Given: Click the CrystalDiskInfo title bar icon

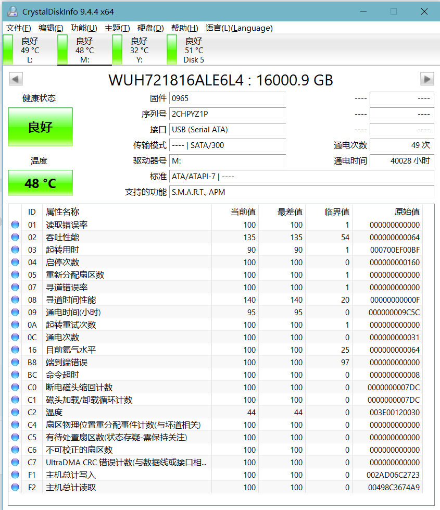Looking at the screenshot, I should click(x=11, y=11).
